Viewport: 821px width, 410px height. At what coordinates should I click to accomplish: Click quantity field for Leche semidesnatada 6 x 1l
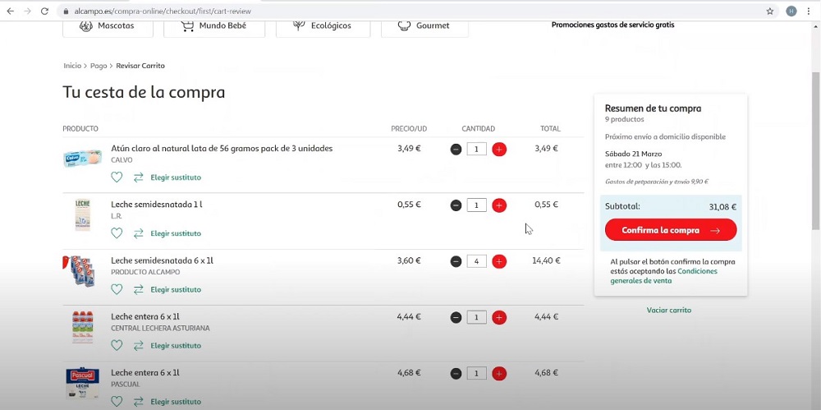tap(477, 261)
